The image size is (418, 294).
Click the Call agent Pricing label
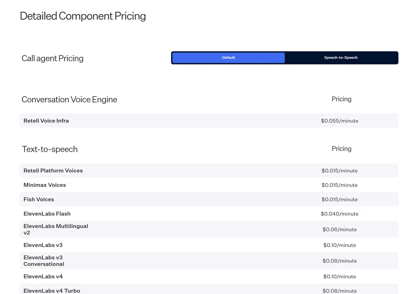coord(53,58)
